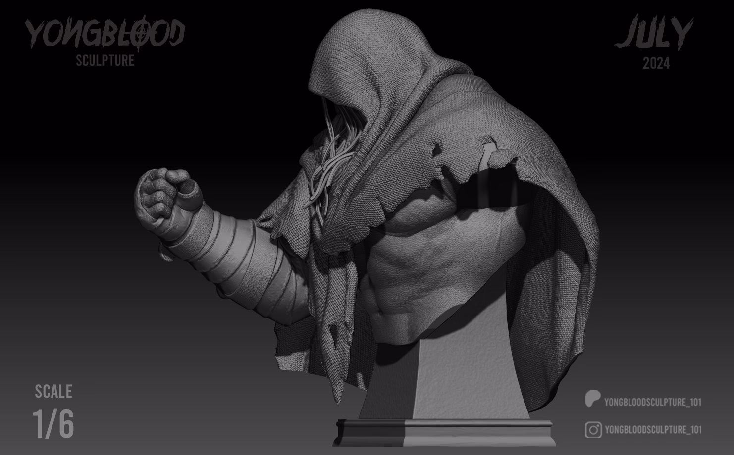The image size is (734, 455).
Task: Click the Yongblood logo text
Action: coord(105,34)
